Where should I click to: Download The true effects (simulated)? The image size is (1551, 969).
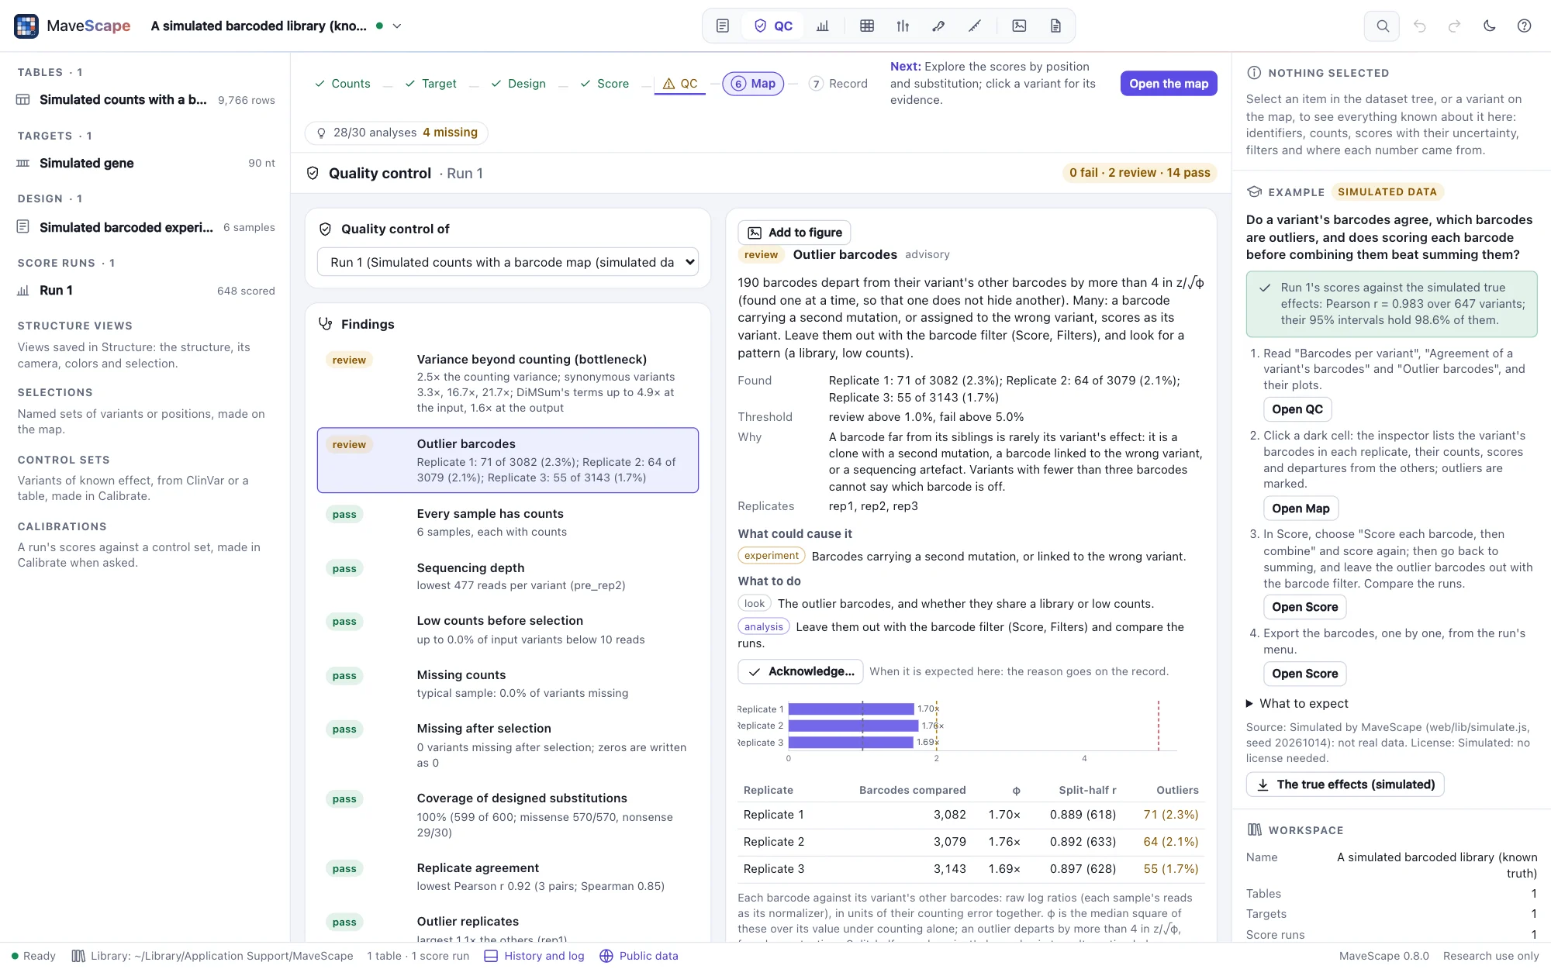click(x=1345, y=785)
